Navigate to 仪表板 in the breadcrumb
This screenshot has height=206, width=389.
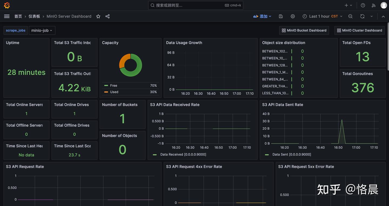point(34,16)
